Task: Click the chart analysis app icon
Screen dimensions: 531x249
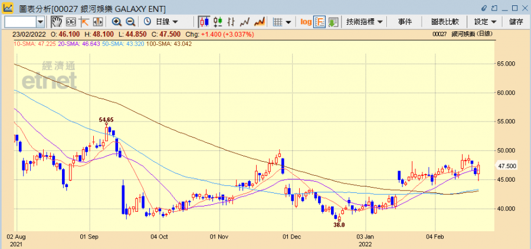Action: click(x=8, y=8)
